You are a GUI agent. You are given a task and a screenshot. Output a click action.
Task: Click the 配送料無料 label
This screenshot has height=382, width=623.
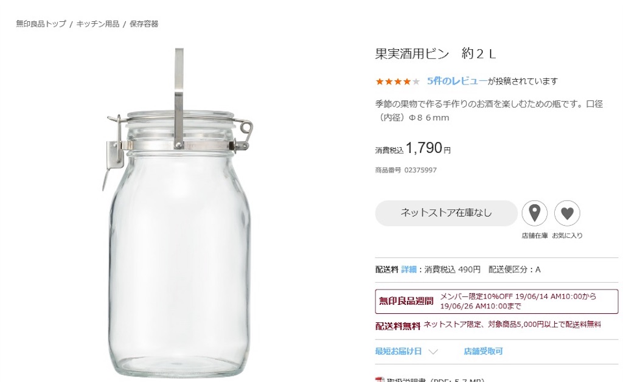click(x=398, y=325)
